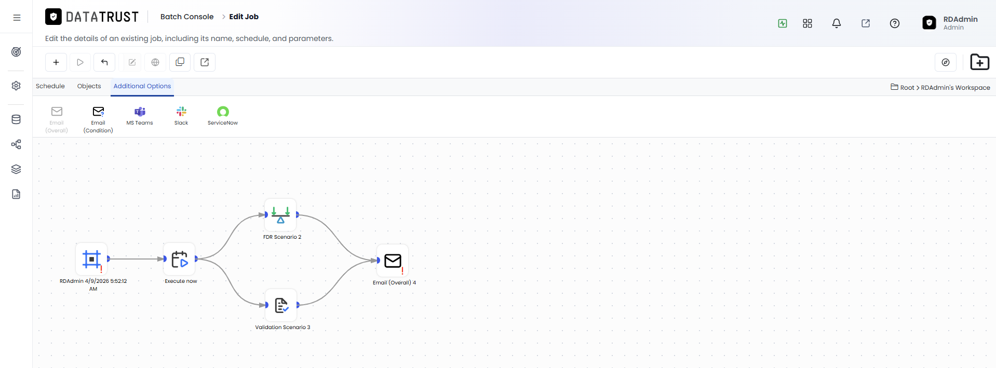
Task: Click the globe toolbar button
Action: (155, 62)
